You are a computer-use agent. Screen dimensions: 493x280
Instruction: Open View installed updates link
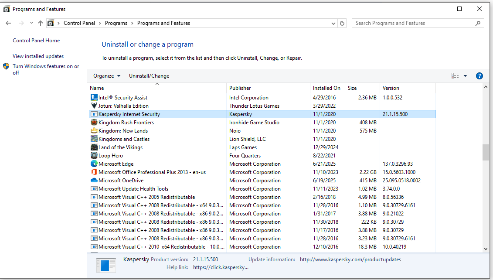(38, 56)
